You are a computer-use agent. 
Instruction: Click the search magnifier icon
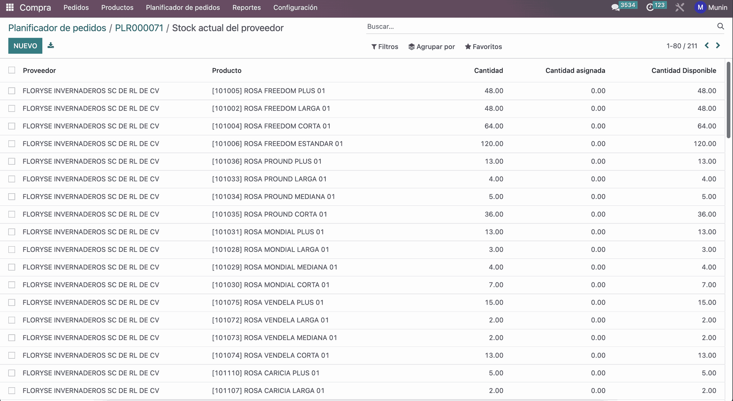720,26
